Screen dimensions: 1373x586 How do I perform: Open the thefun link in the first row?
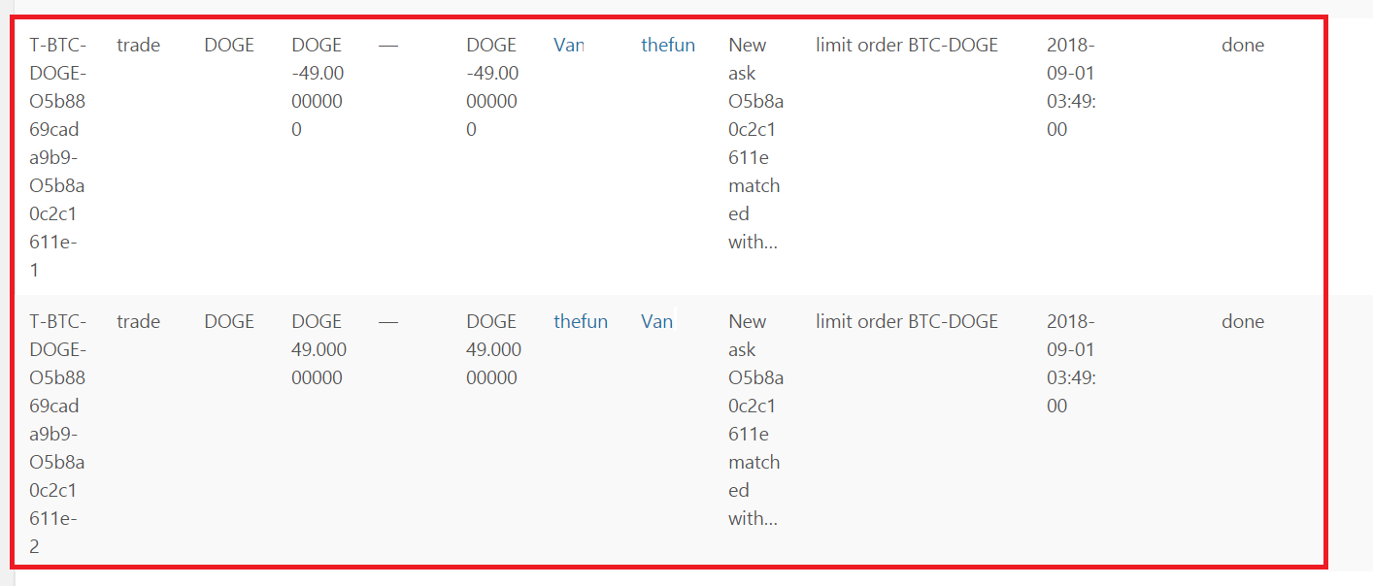click(x=668, y=45)
